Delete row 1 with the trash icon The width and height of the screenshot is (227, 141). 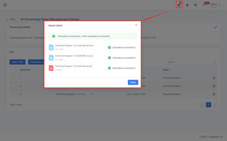click(214, 78)
